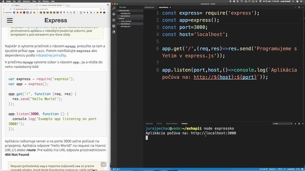Click the terminal text 'node expressko'
The height and width of the screenshot is (171, 305).
[219, 128]
